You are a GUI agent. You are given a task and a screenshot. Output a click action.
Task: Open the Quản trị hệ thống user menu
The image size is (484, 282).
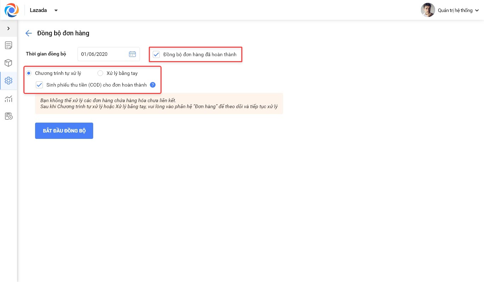point(458,10)
